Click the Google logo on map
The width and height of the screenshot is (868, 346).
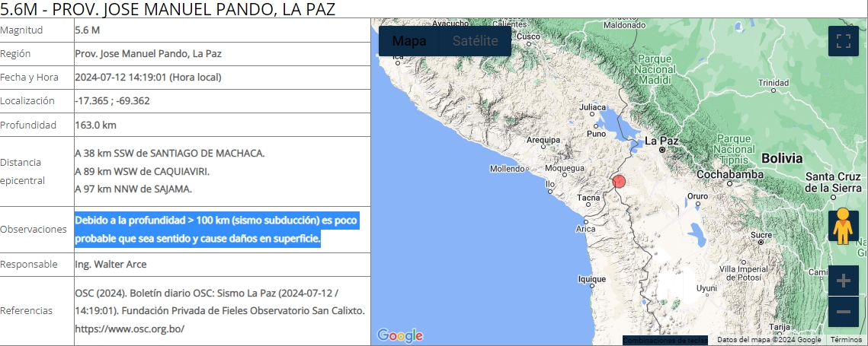point(400,335)
